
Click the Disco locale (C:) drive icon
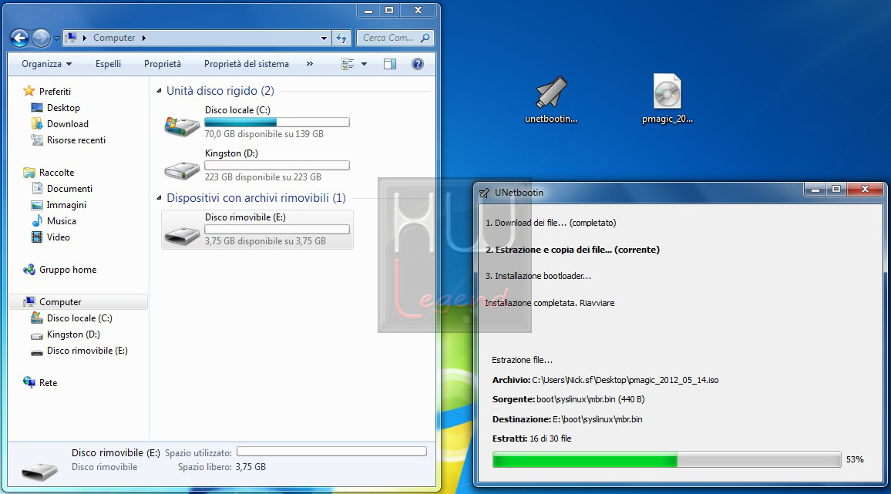click(x=182, y=126)
